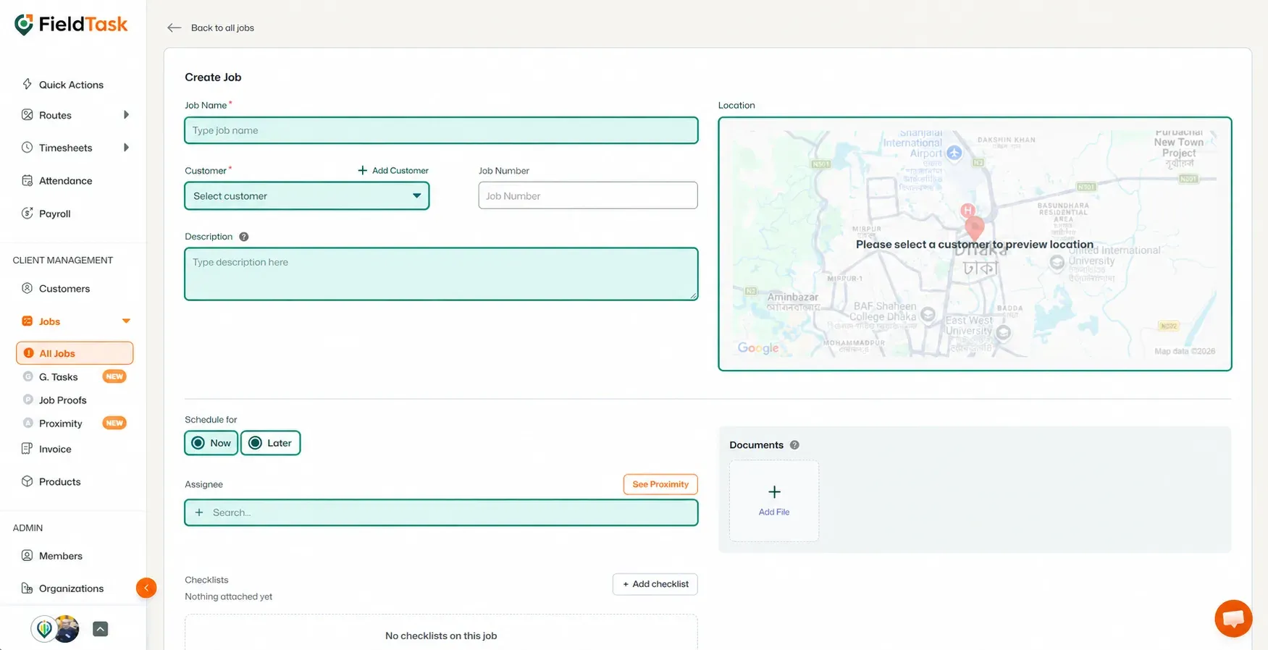Click the Description help question icon
This screenshot has height=650, width=1268.
pyautogui.click(x=244, y=237)
